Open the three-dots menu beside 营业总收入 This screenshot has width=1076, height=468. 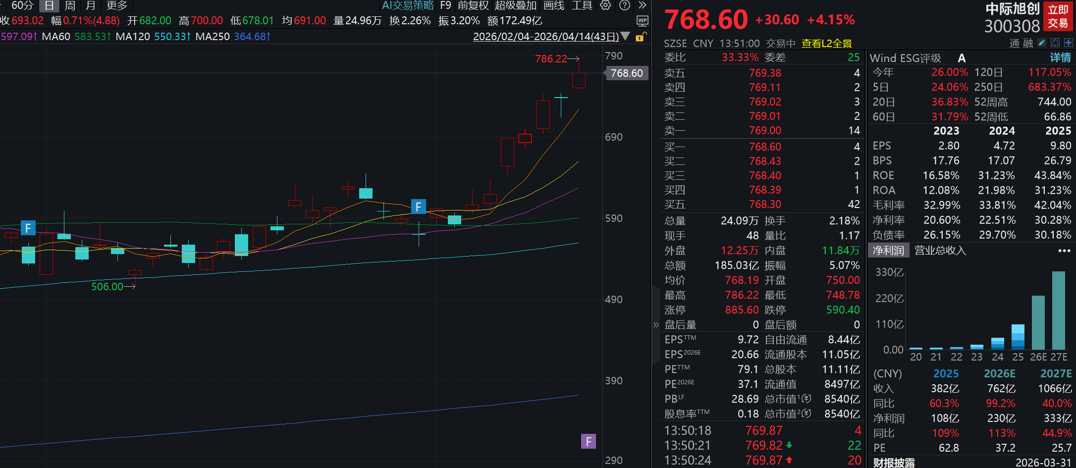(1064, 251)
